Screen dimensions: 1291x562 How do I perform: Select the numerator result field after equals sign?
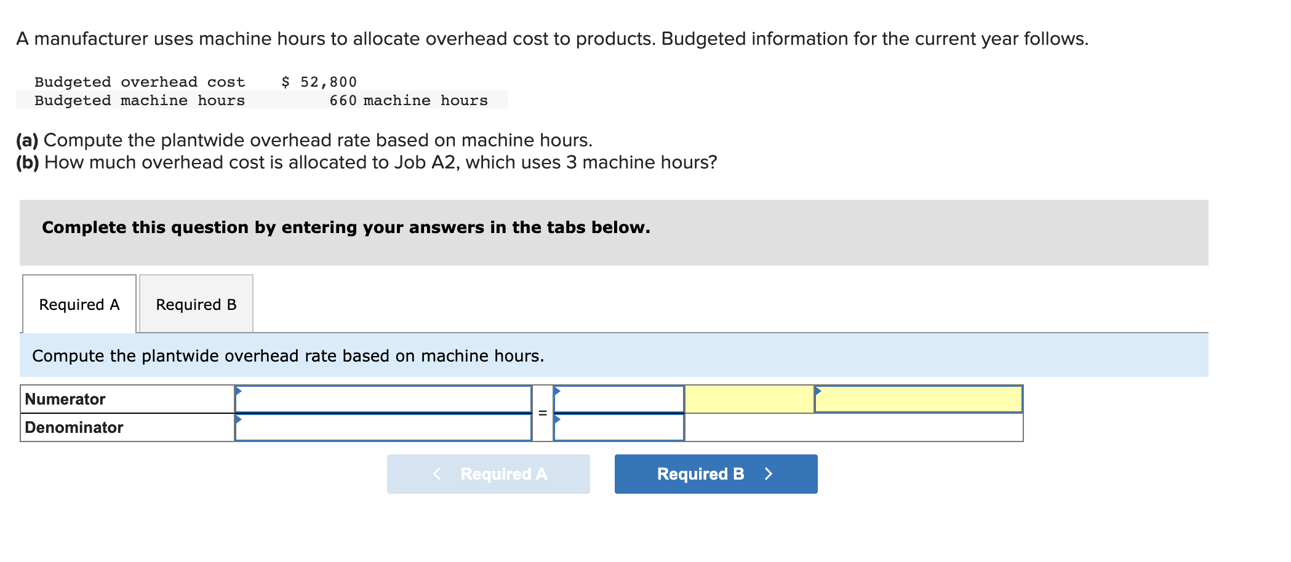[x=618, y=398]
